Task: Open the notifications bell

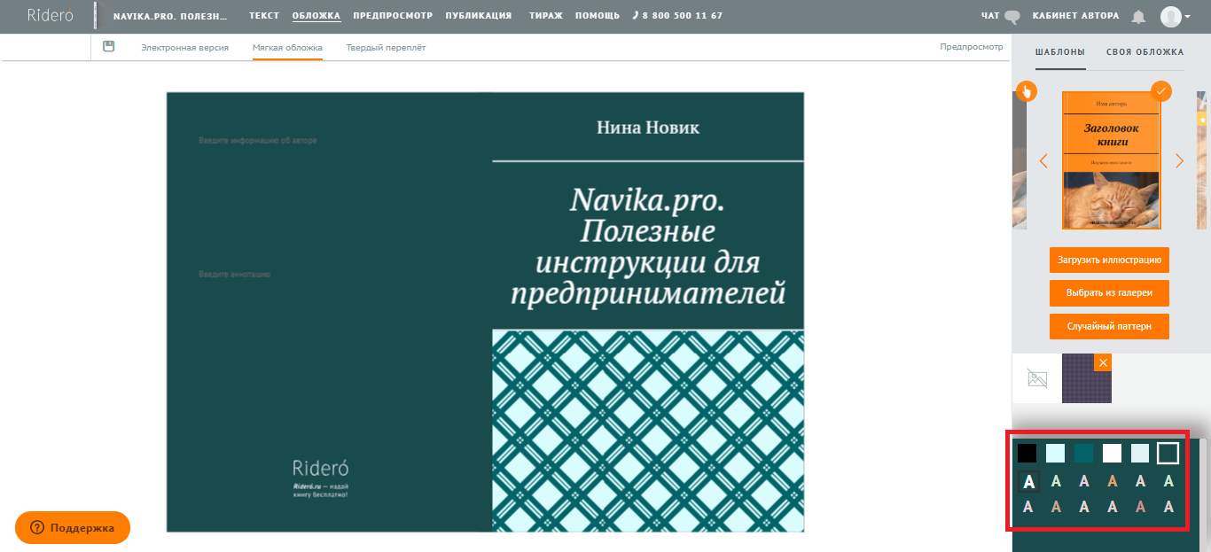Action: [1138, 16]
